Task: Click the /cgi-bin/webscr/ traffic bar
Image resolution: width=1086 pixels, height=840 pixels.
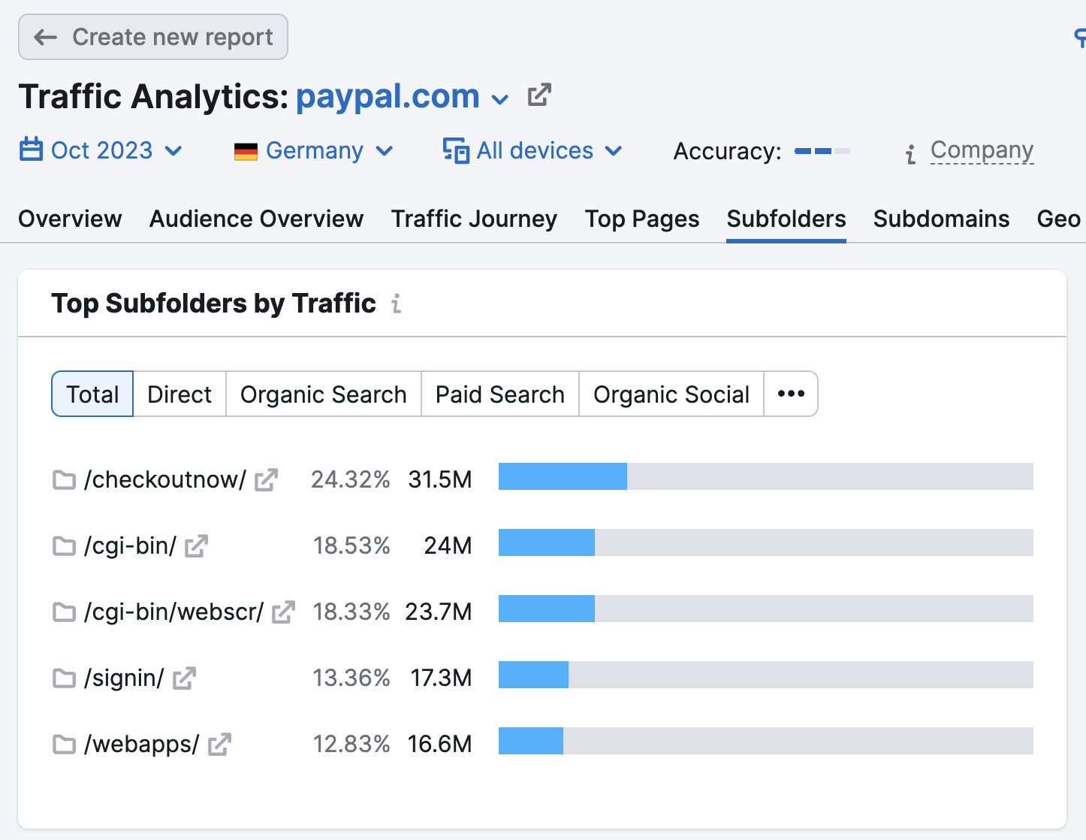Action: click(x=766, y=609)
